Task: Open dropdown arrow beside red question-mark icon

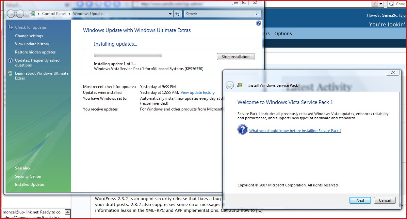Action: (x=381, y=4)
